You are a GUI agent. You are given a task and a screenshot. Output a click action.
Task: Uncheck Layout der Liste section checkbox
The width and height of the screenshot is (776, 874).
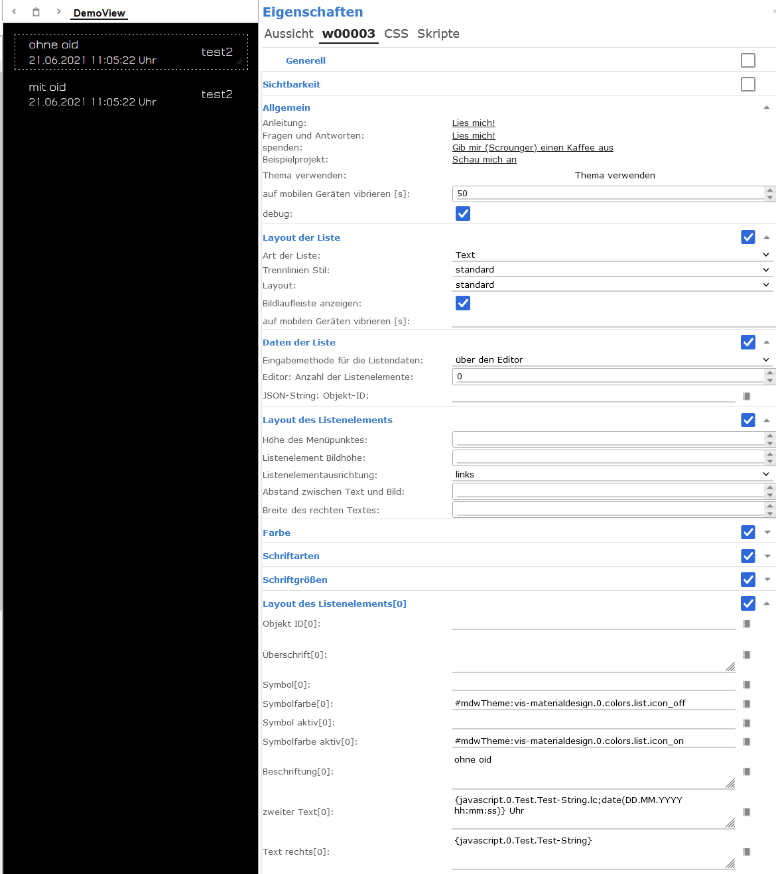(x=748, y=237)
